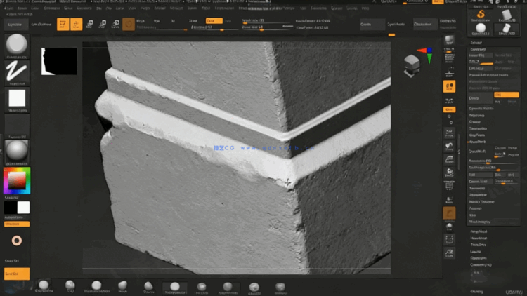Select the Scale mode icon in top toolbar

(102, 24)
